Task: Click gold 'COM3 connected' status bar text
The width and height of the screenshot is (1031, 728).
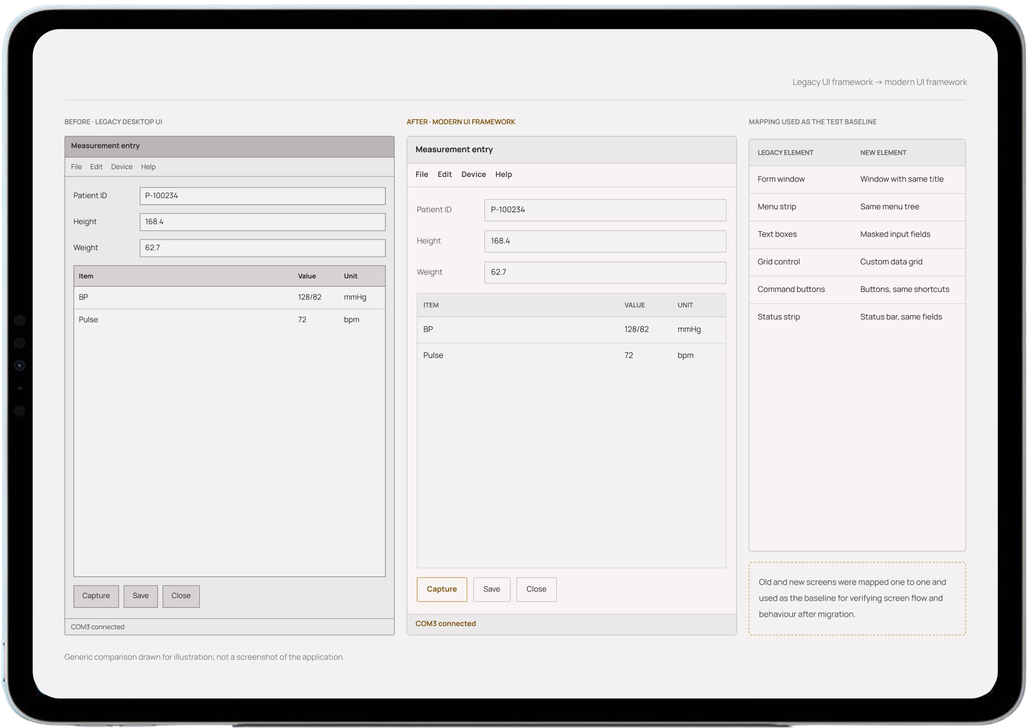Action: [446, 624]
